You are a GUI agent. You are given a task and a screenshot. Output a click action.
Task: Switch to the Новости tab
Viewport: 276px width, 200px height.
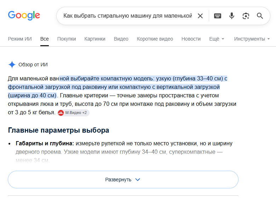click(x=191, y=39)
